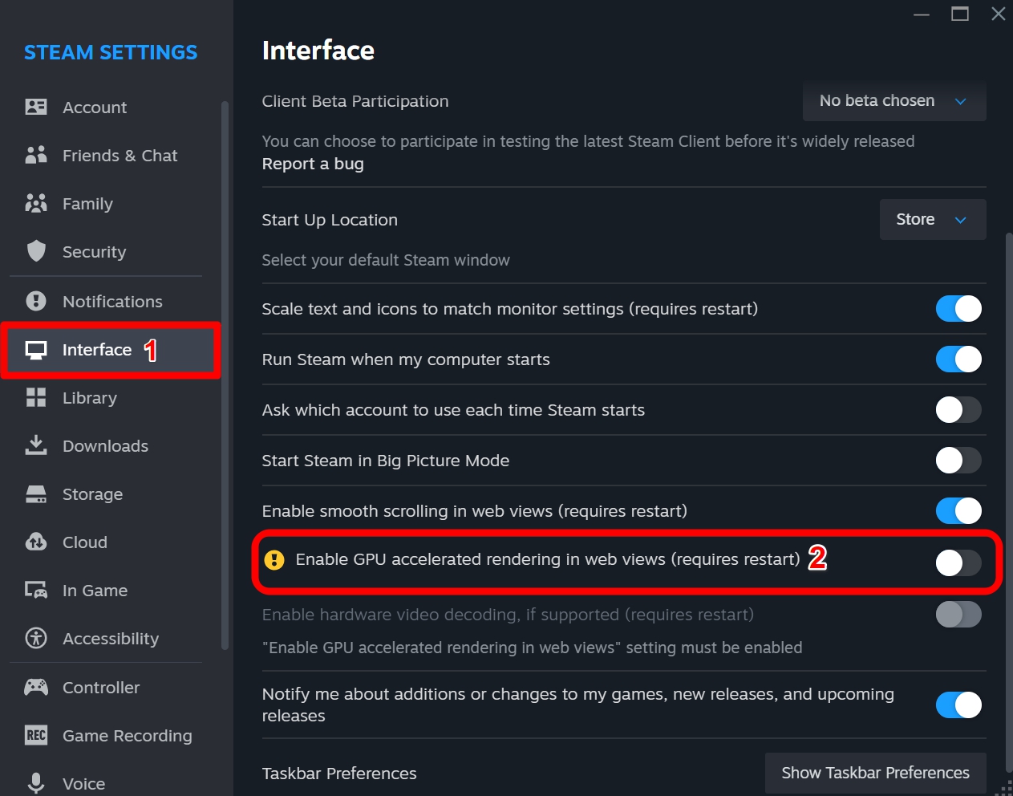Click the Downloads arrow icon
1013x796 pixels.
(x=36, y=445)
